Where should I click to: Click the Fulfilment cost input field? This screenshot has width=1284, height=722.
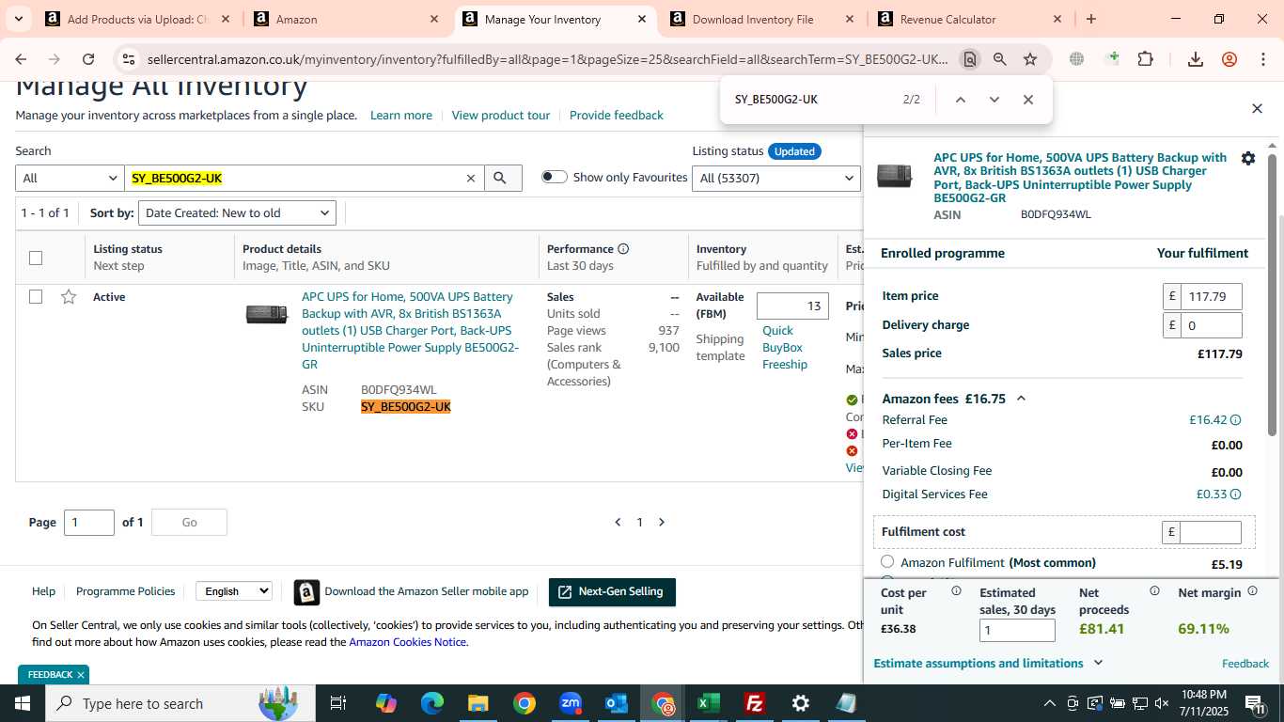[x=1211, y=532]
